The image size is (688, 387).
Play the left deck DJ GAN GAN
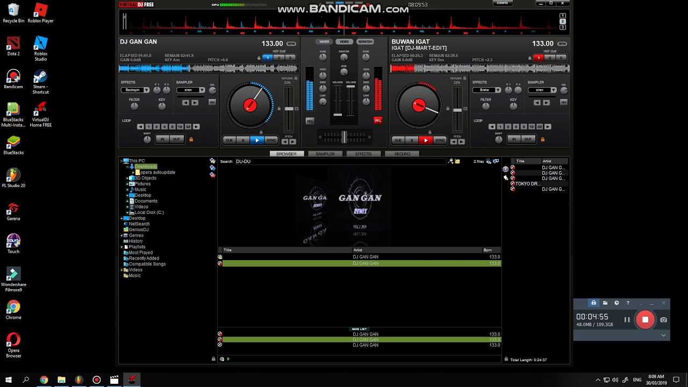coord(257,140)
